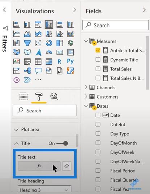The image size is (150, 194).
Task: Choose the scatter chart visualization
Action: pyautogui.click(x=38, y=43)
